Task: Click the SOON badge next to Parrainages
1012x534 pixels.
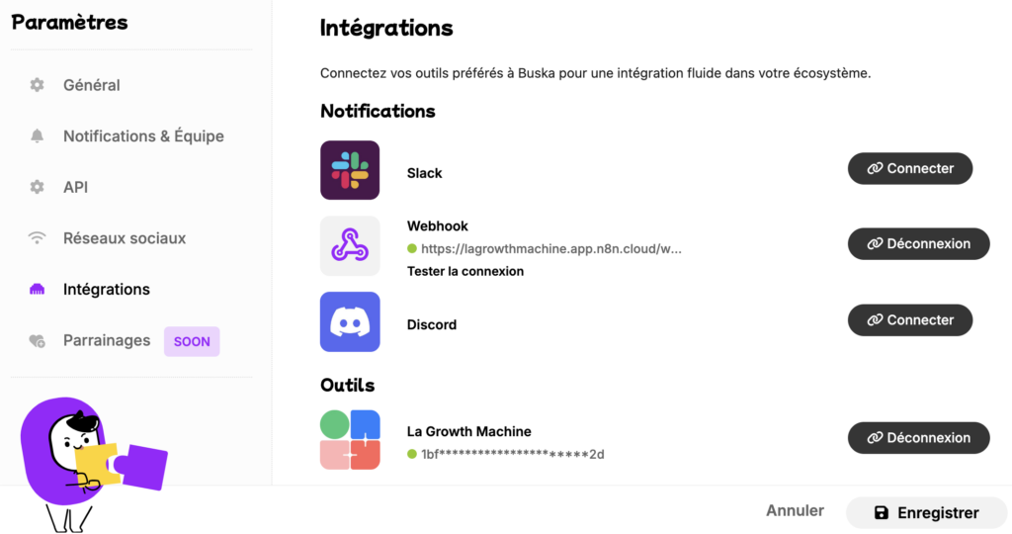Action: (192, 341)
